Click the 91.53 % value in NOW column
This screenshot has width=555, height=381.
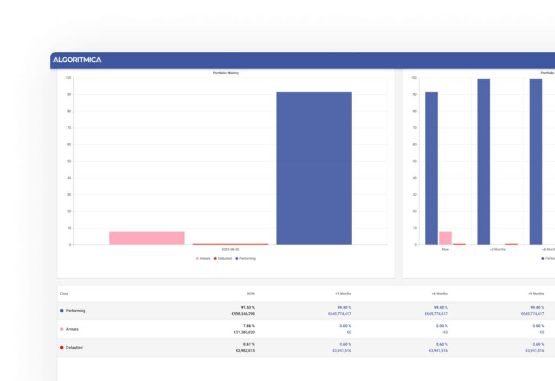point(248,307)
